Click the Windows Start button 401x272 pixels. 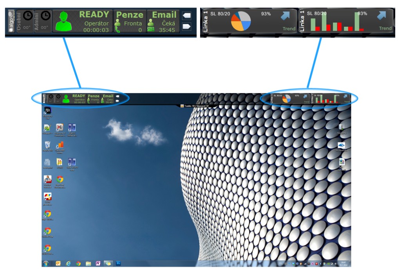46,263
